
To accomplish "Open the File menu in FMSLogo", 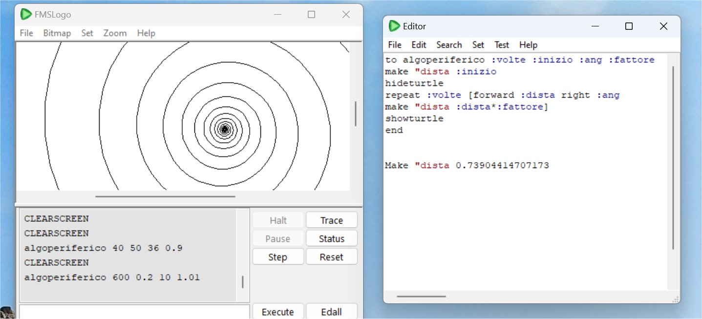I will tap(26, 33).
